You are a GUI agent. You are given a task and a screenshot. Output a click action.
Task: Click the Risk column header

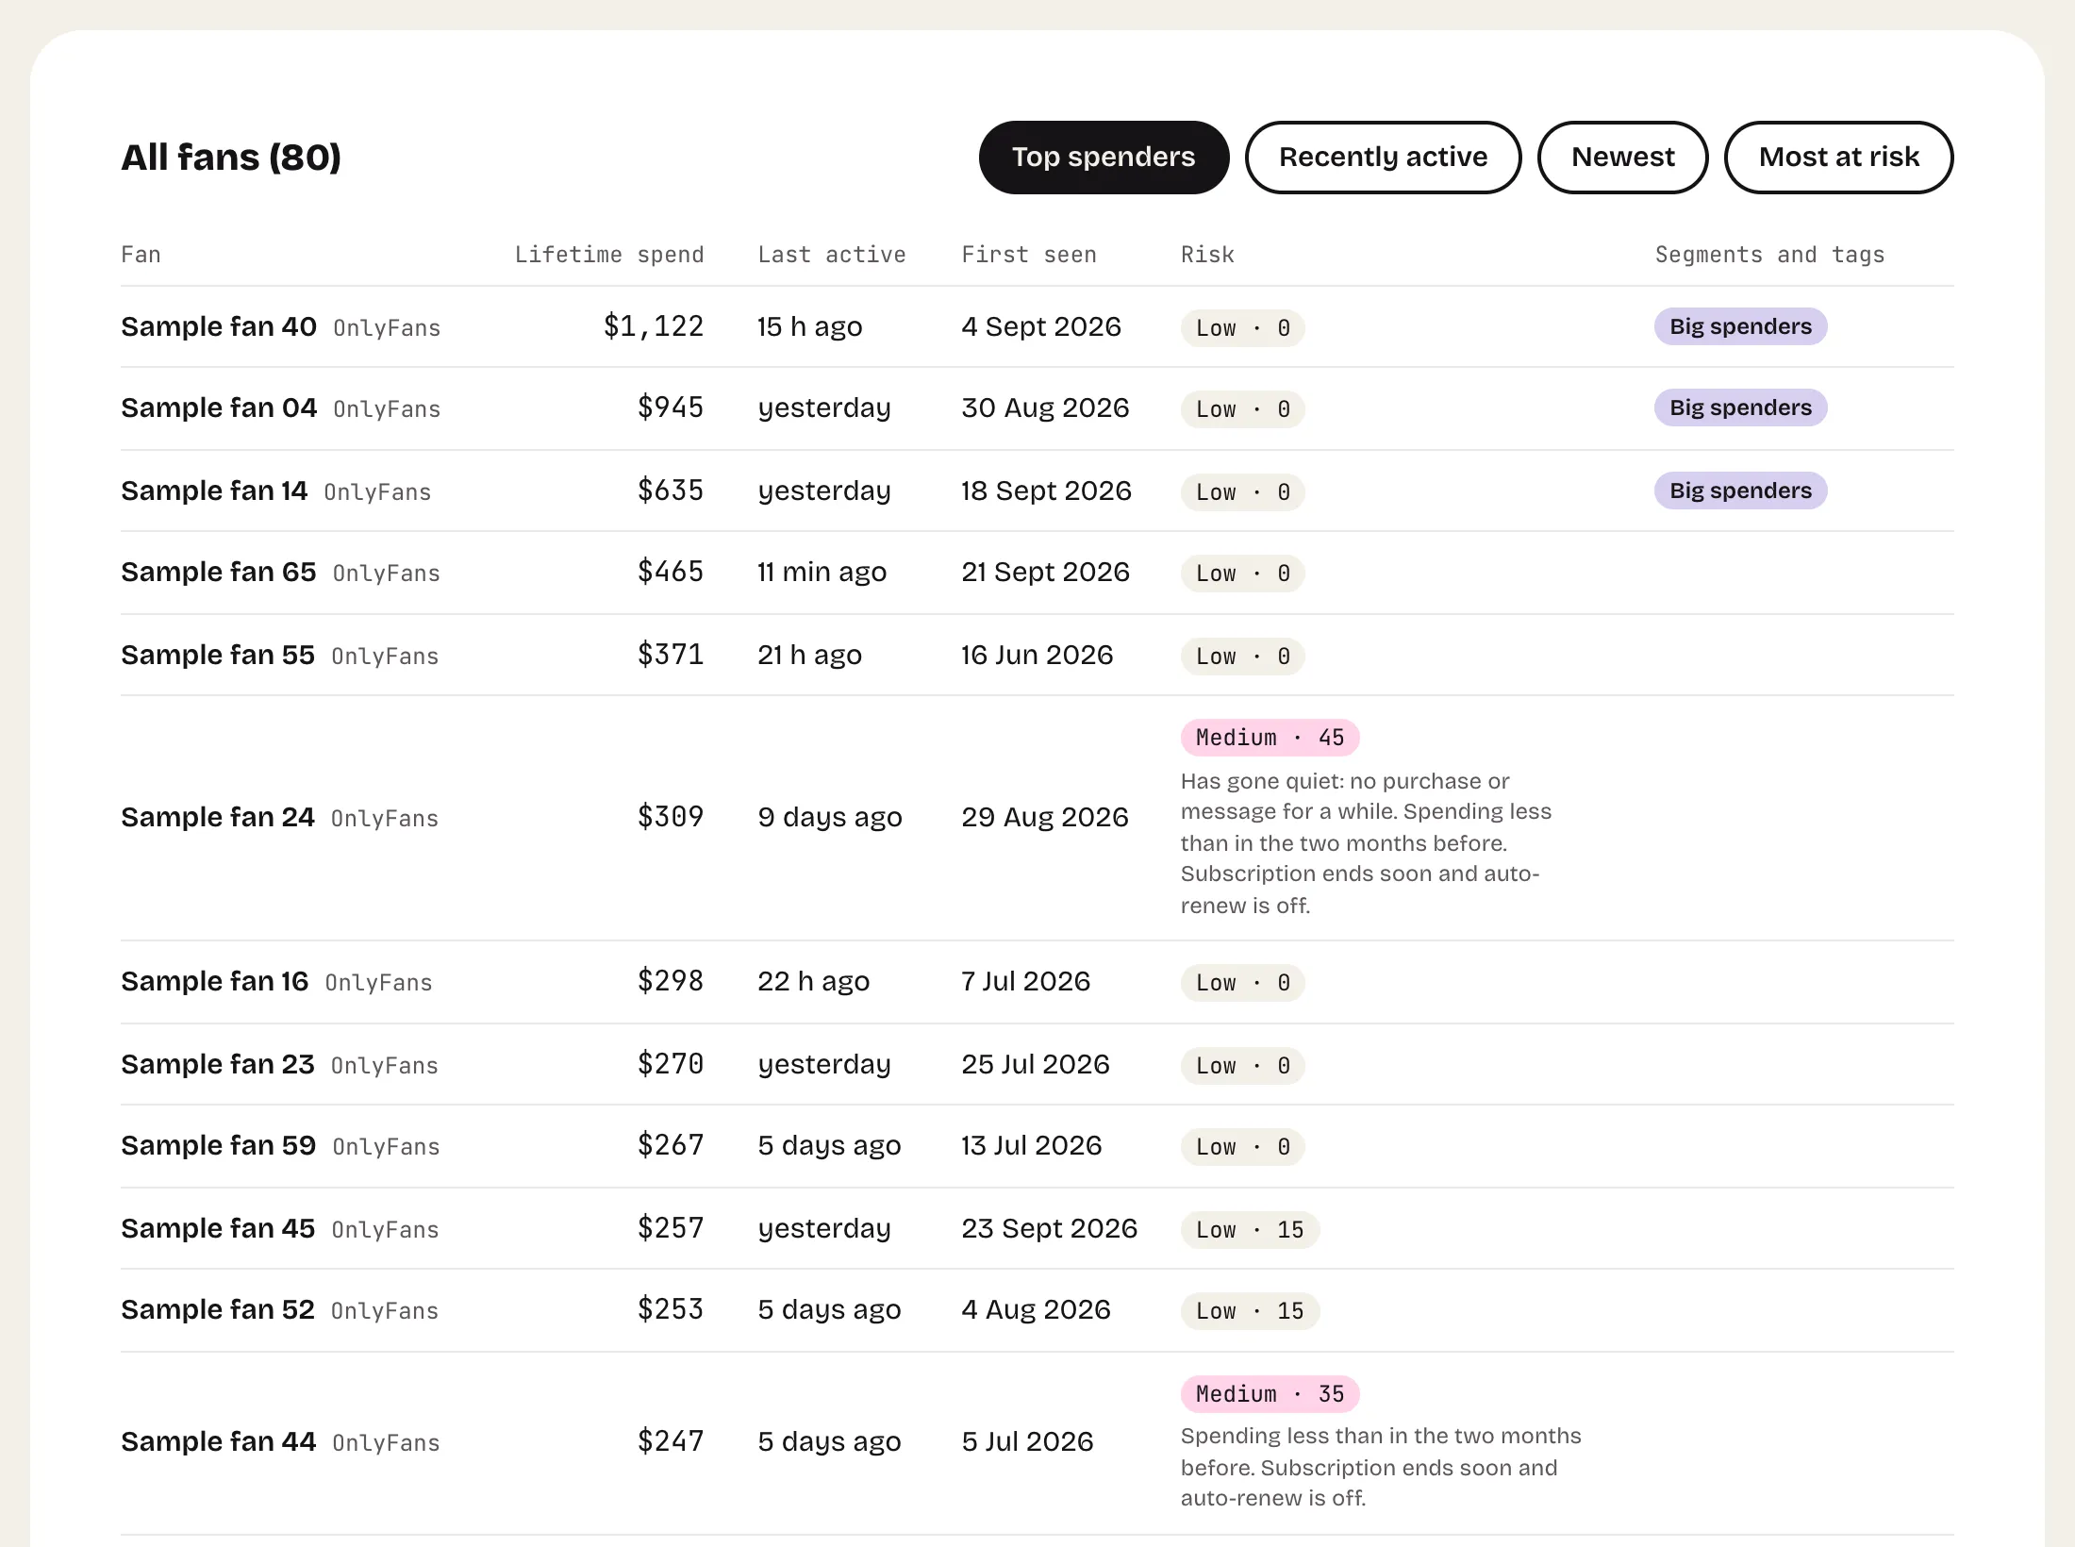coord(1207,255)
